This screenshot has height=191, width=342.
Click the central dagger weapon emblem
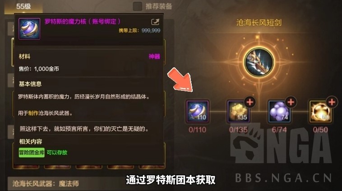coord(259,62)
